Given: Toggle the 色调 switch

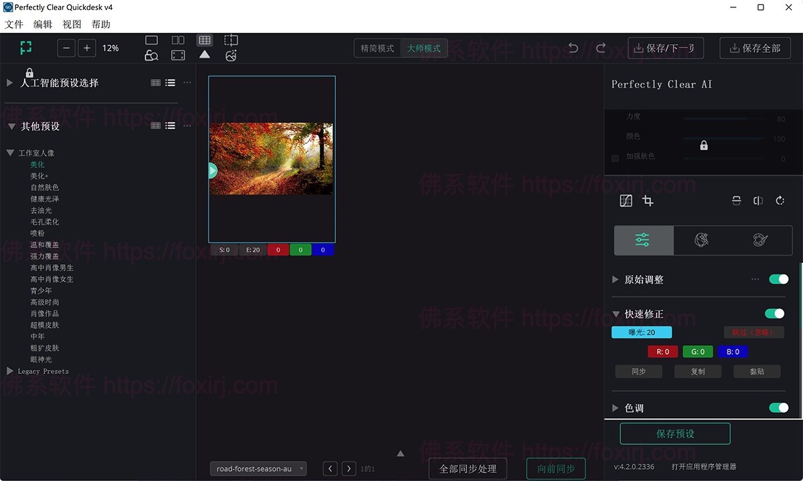Looking at the screenshot, I should click(779, 407).
